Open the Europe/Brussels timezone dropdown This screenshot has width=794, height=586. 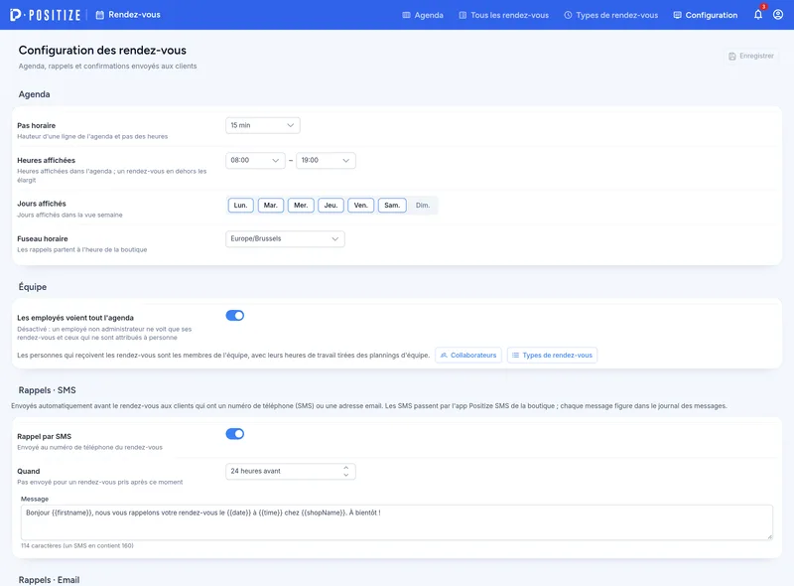click(285, 238)
